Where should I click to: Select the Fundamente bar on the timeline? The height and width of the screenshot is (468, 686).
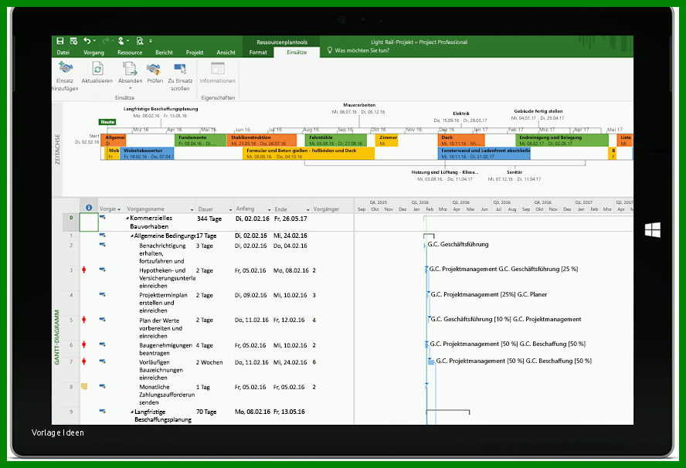(x=201, y=141)
